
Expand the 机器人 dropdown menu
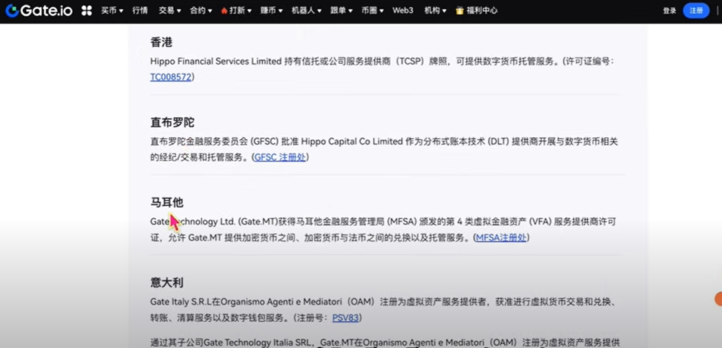[306, 11]
